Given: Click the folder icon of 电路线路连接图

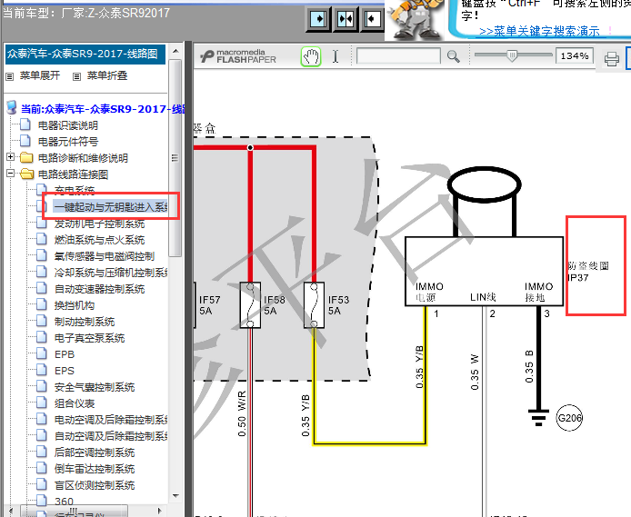Looking at the screenshot, I should pos(26,174).
